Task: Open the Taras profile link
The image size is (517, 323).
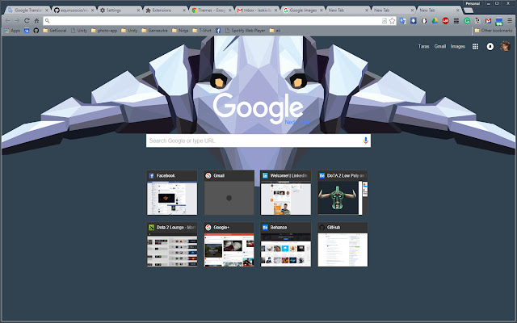Action: (423, 47)
